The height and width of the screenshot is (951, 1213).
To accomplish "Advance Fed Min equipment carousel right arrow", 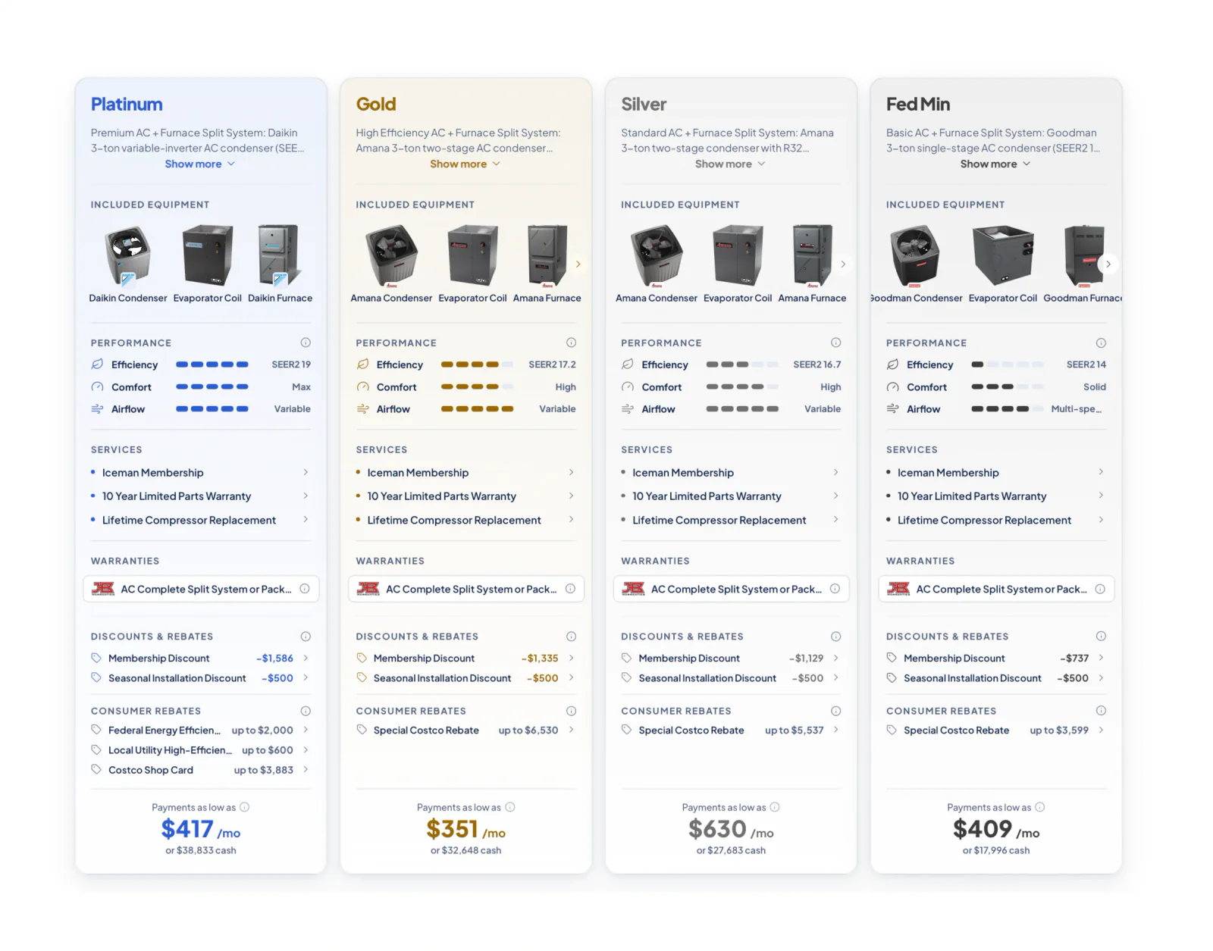I will pos(1108,264).
